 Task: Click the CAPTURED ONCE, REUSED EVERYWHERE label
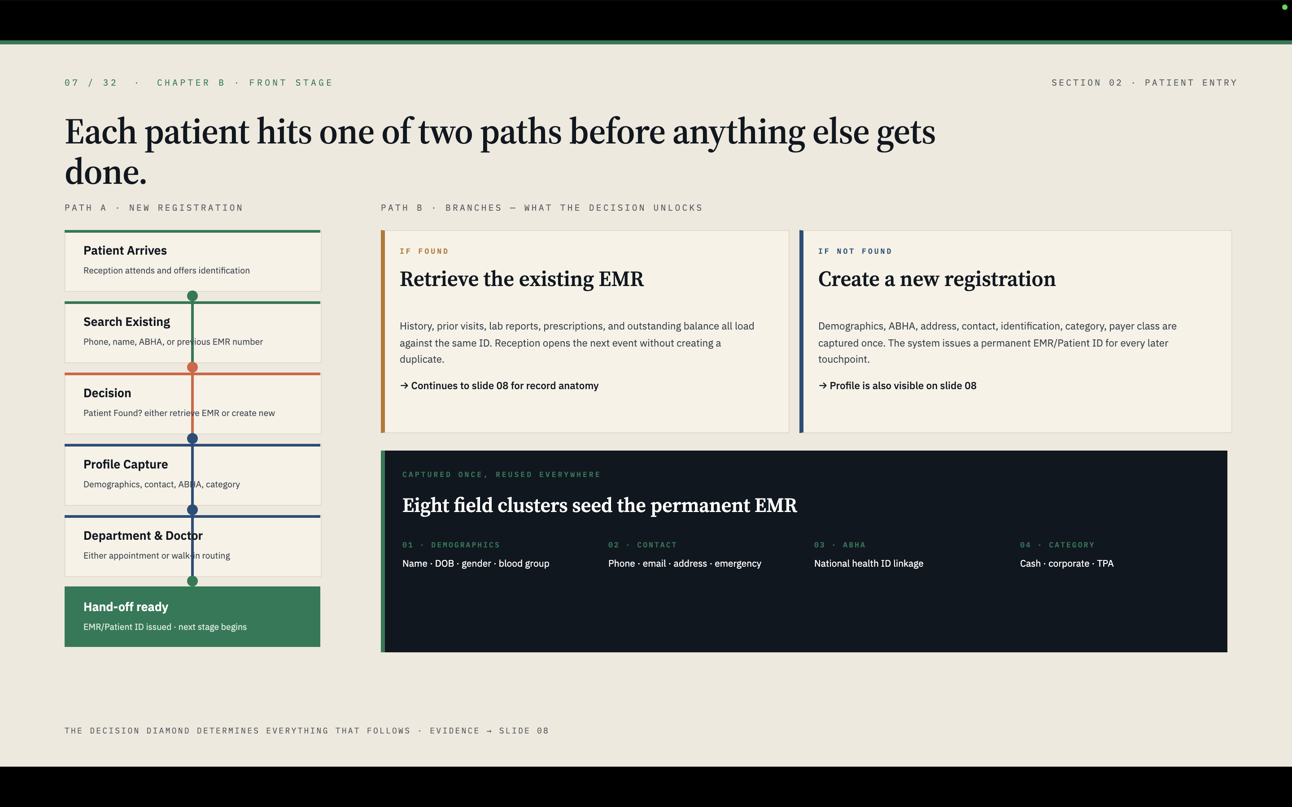[x=501, y=474]
